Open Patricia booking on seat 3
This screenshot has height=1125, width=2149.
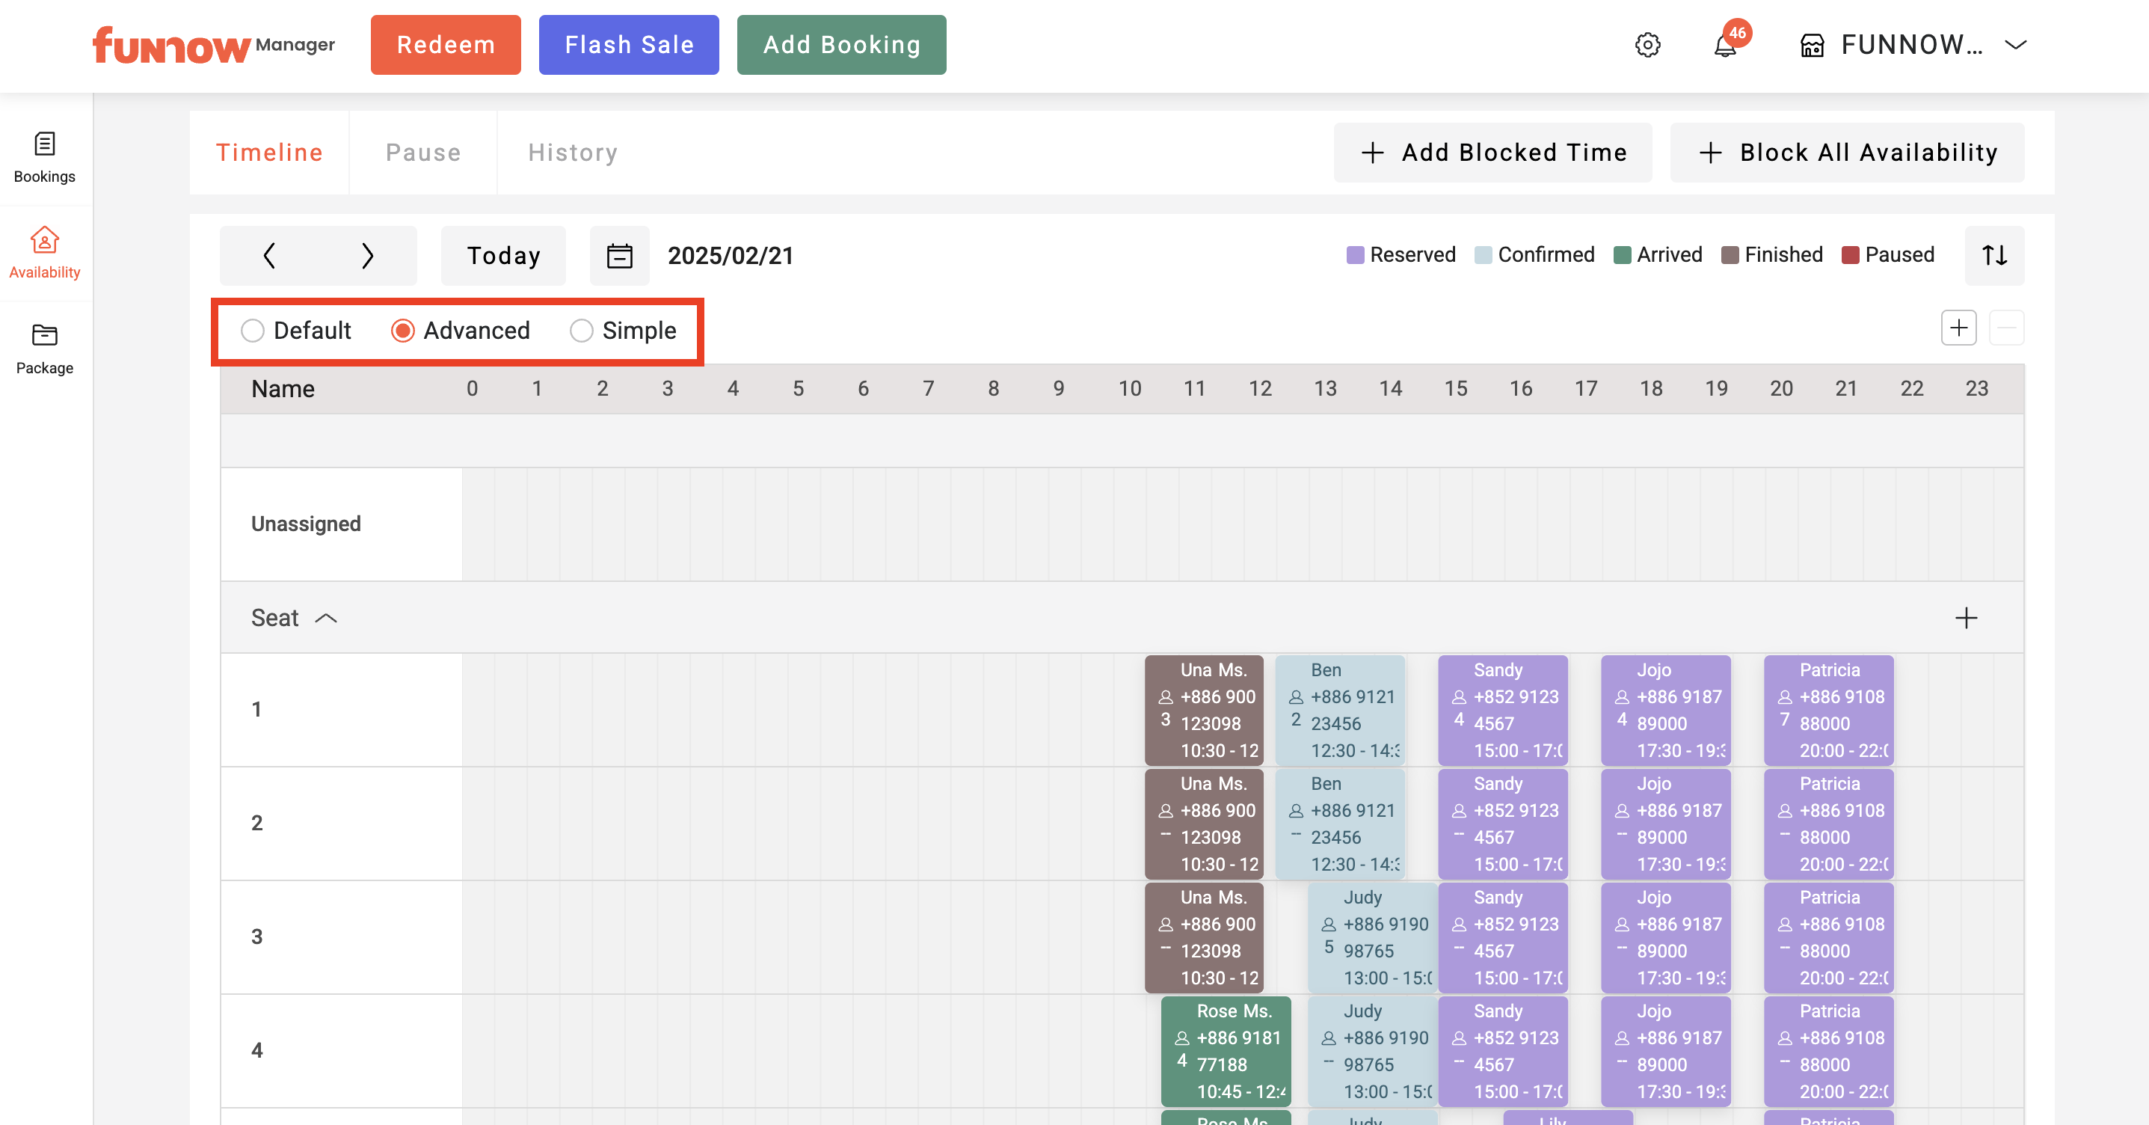pyautogui.click(x=1829, y=937)
